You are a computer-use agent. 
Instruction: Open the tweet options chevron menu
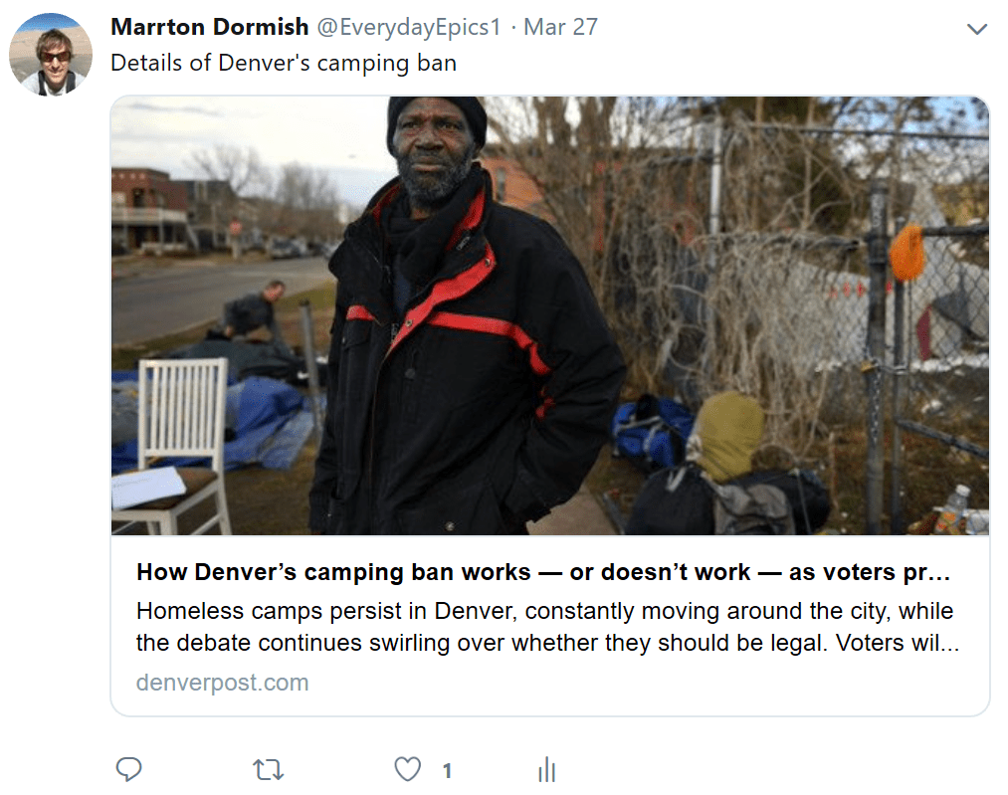coord(977,29)
